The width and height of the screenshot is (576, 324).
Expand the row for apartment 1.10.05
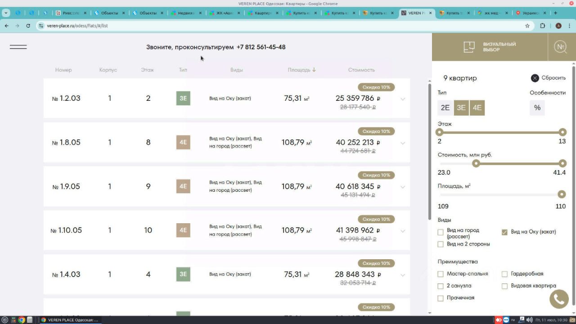pyautogui.click(x=403, y=231)
